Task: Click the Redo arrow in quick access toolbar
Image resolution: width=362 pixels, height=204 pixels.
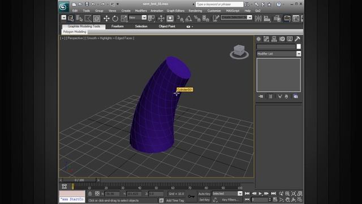Action: coord(102,4)
